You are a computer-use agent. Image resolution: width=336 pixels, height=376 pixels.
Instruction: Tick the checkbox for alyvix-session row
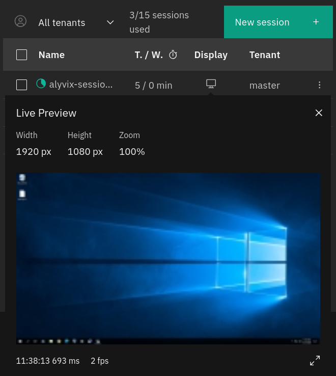click(21, 85)
